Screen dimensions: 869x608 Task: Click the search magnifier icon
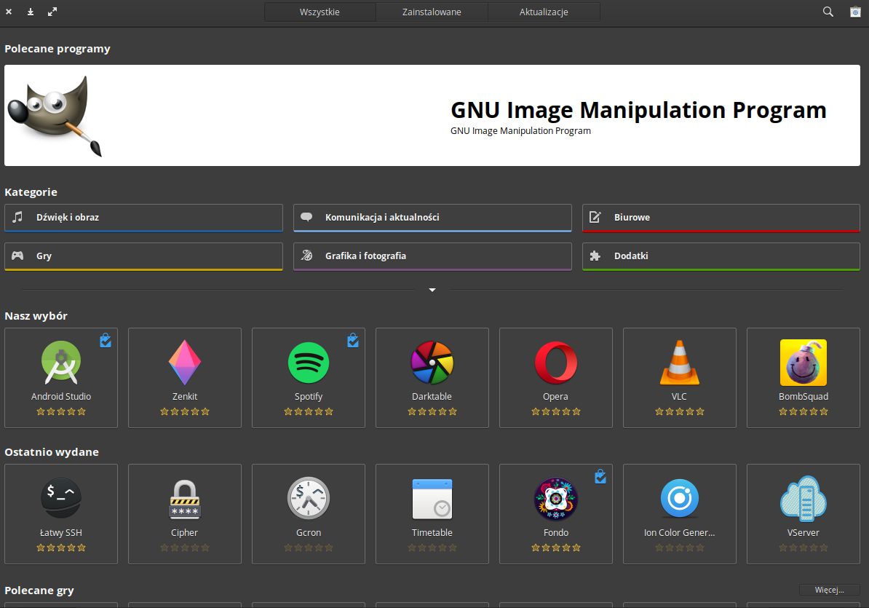828,12
